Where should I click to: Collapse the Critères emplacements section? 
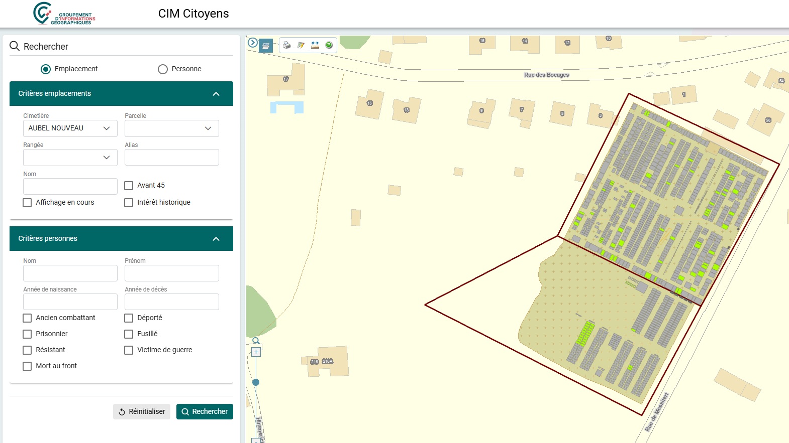click(216, 94)
